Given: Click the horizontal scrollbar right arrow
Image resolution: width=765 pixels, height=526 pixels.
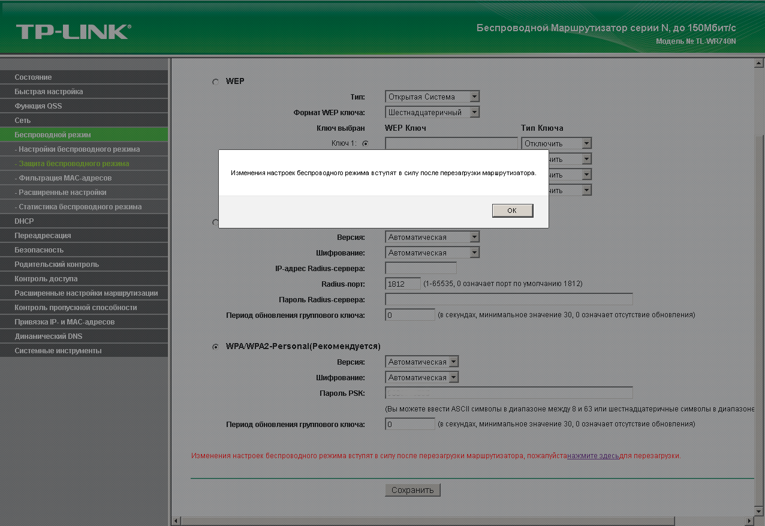Looking at the screenshot, I should (749, 521).
